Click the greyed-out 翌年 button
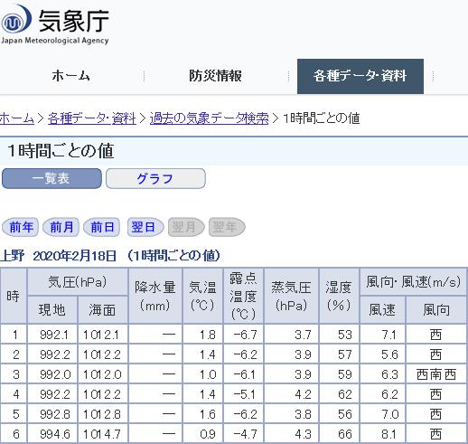 click(227, 227)
